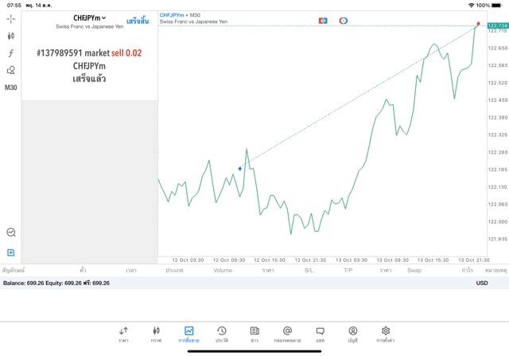Viewport: 509px width, 356px height.
Task: Open the Quotes (ราคา) tab
Action: click(x=123, y=334)
